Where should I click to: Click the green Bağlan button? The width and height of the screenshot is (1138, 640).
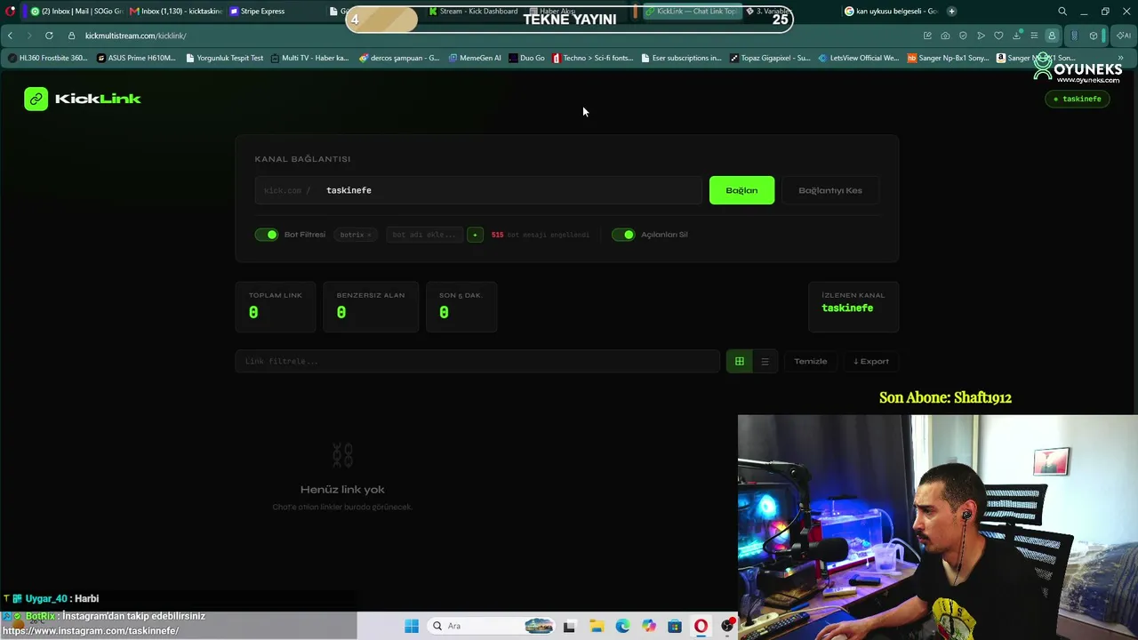click(x=741, y=190)
